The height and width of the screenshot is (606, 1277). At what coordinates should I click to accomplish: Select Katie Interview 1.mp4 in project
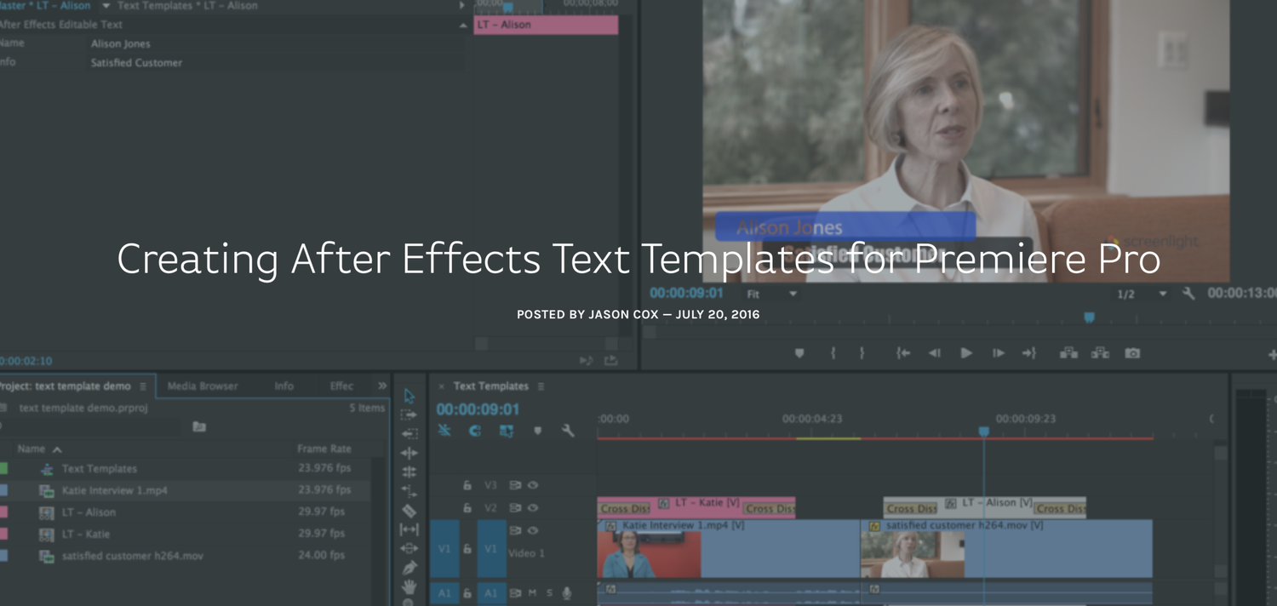[x=114, y=490]
